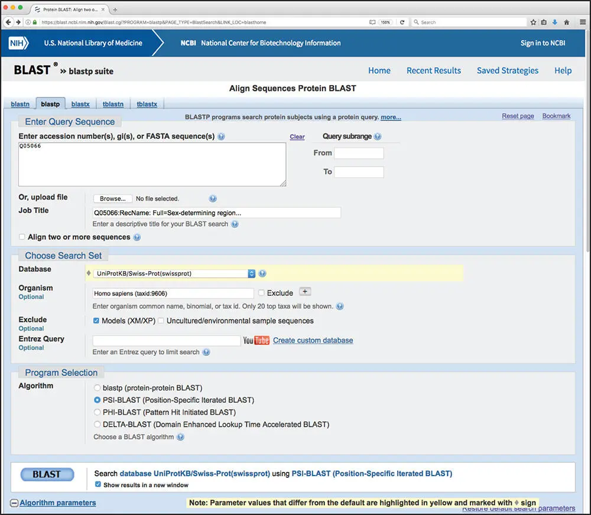Click the Job Title input field
The height and width of the screenshot is (515, 591).
click(217, 213)
